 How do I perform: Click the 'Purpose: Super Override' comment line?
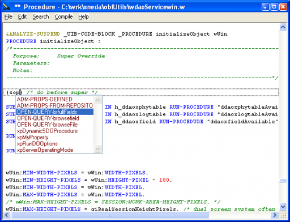click(x=59, y=56)
